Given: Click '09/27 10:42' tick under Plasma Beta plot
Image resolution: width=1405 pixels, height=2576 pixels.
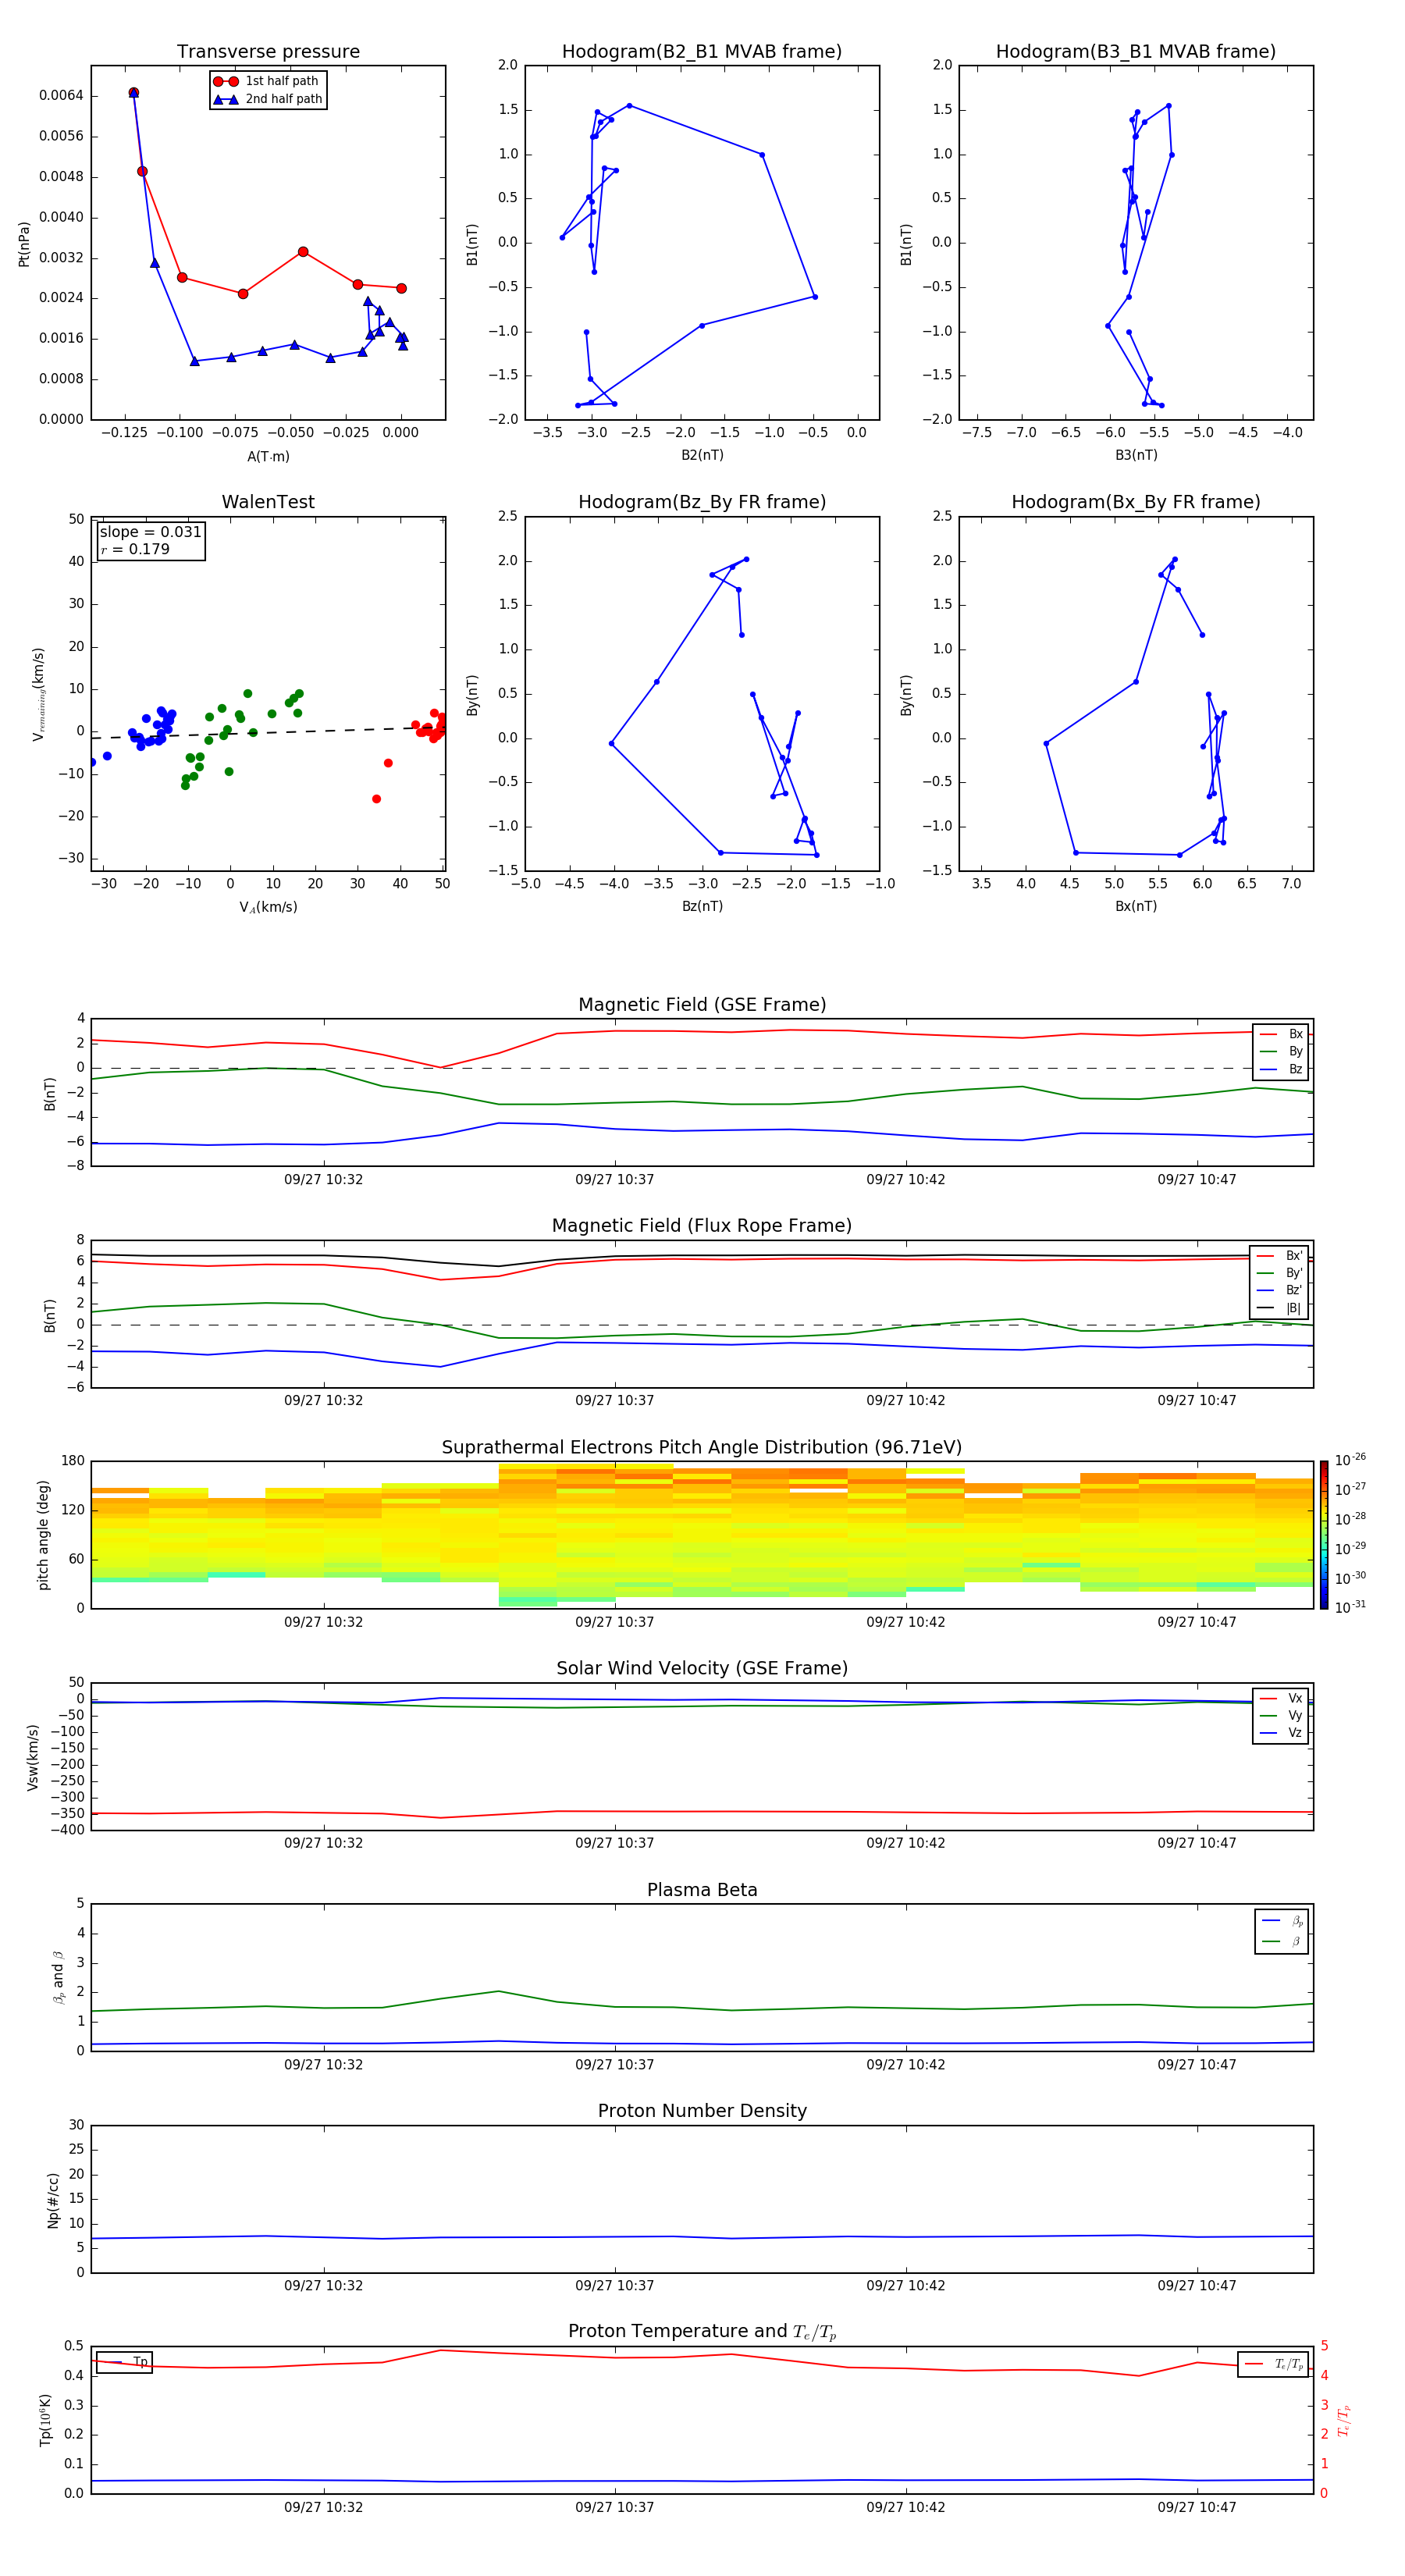Looking at the screenshot, I should (905, 2065).
